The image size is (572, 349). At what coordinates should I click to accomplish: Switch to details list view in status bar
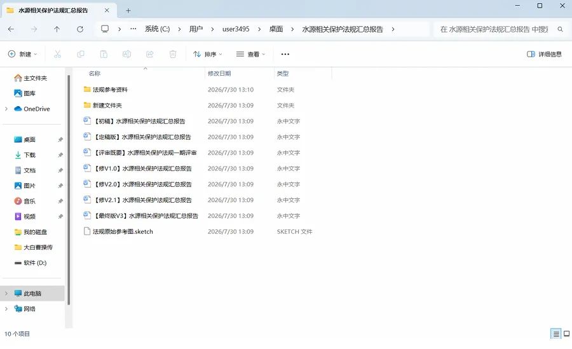point(556,334)
